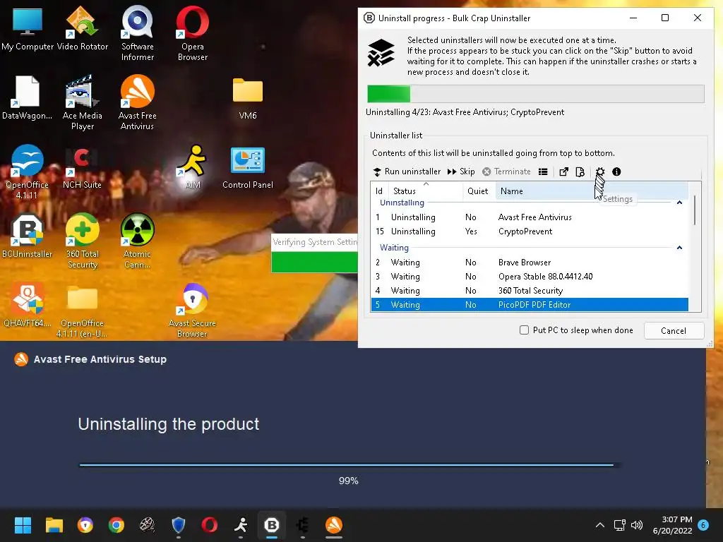Open the notification badge showing 6
This screenshot has width=723, height=542.
click(703, 524)
